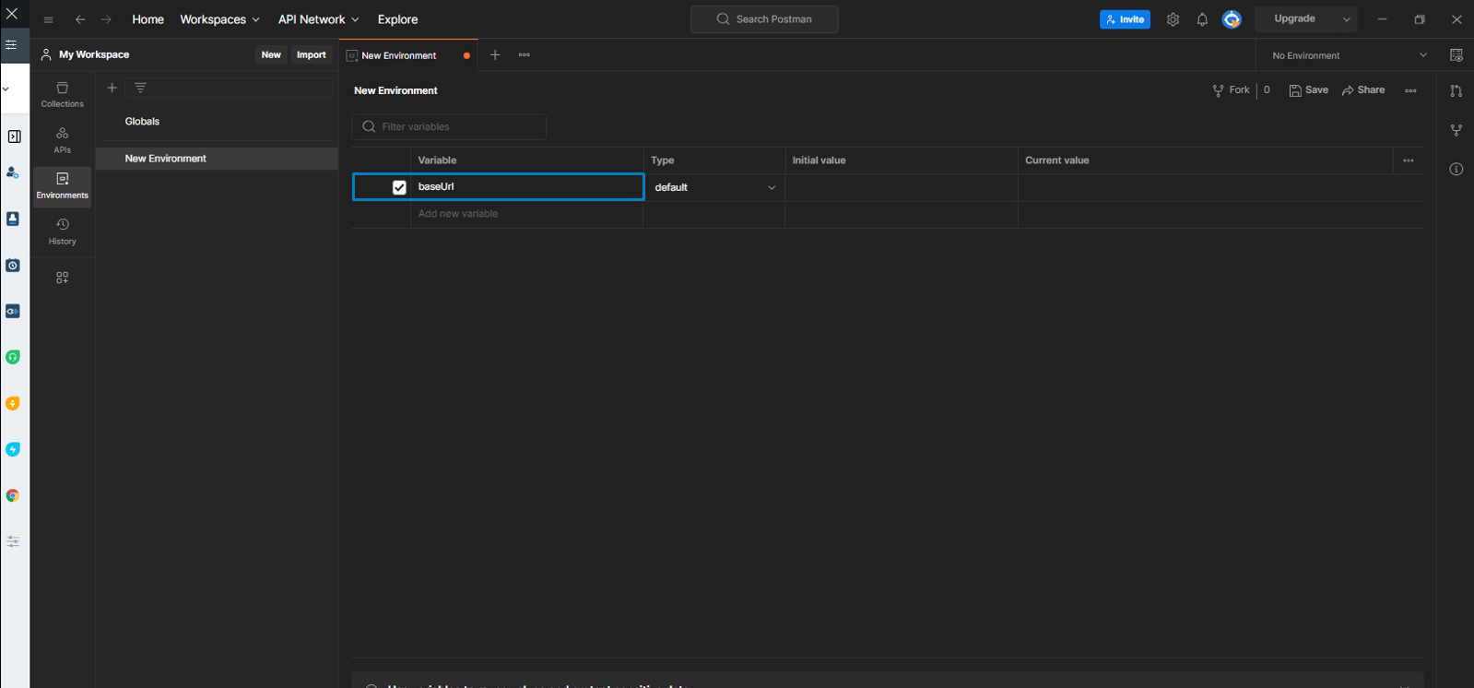This screenshot has height=688, width=1474.
Task: Click the My Workspace title
Action: click(x=94, y=55)
